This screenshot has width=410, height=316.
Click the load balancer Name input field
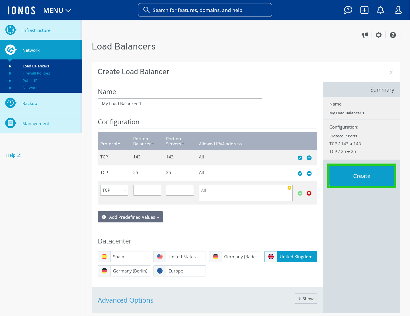[x=180, y=104]
